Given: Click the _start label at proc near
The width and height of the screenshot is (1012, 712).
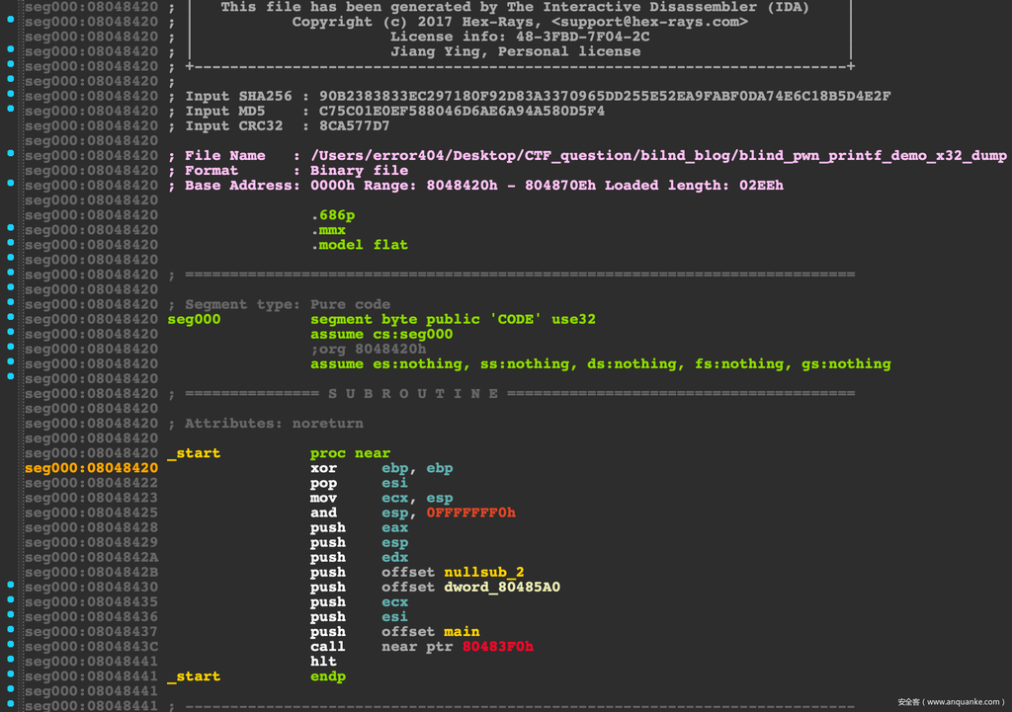Looking at the screenshot, I should [x=194, y=453].
